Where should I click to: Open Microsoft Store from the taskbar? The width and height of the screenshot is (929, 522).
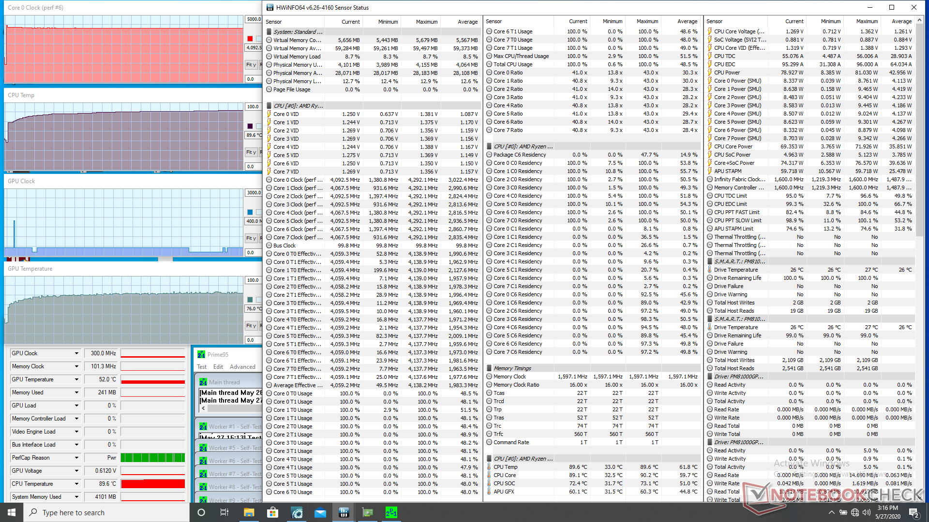[272, 512]
